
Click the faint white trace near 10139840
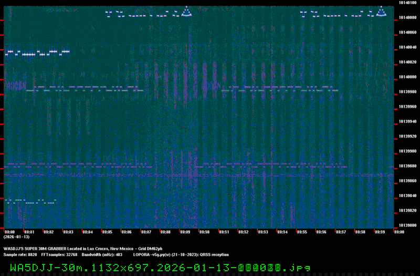click(31, 201)
